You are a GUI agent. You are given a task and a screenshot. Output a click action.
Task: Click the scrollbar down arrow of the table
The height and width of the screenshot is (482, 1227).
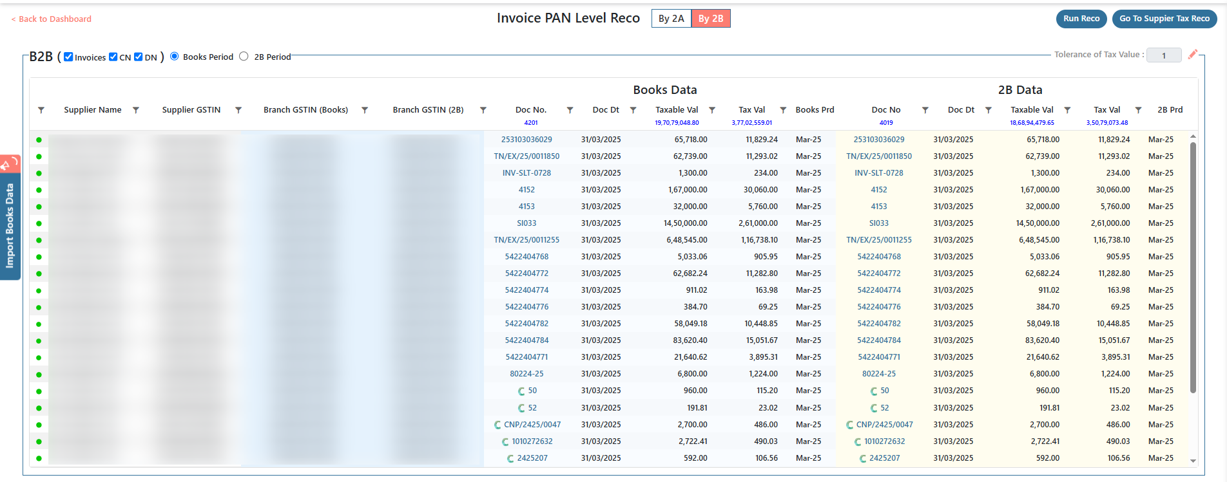pyautogui.click(x=1193, y=461)
